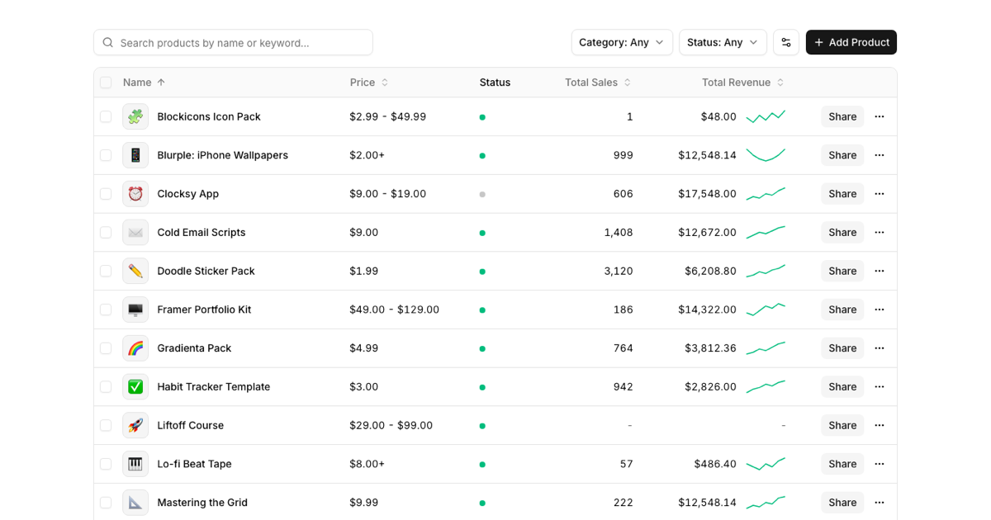Screen dimensions: 991x520
Task: Select Clocksy App row checkbox
Action: tap(106, 194)
